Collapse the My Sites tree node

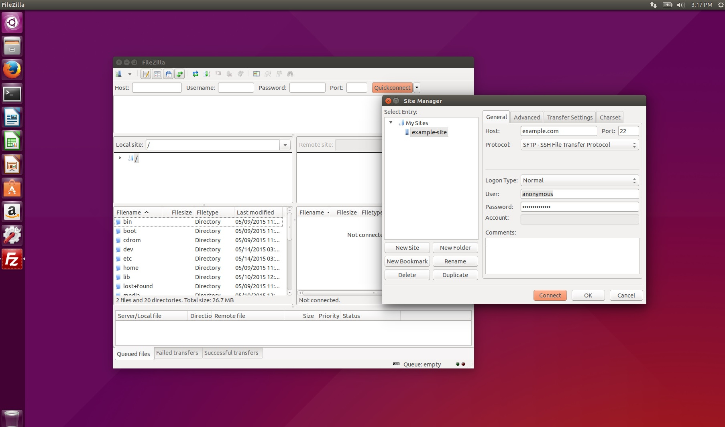pos(391,123)
